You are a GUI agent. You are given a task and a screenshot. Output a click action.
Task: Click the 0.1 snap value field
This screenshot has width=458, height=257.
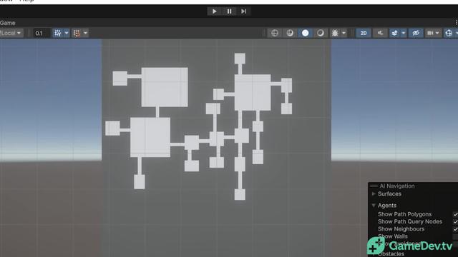pos(42,33)
